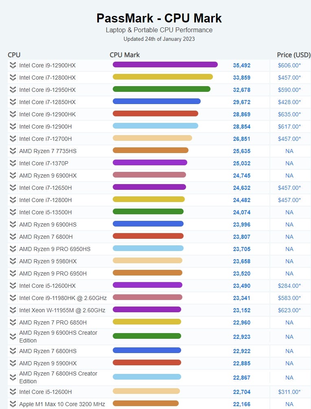311x409 pixels.
Task: Click the blue bar for AMD Ryzen 7 6800HS
Action: tap(147, 350)
